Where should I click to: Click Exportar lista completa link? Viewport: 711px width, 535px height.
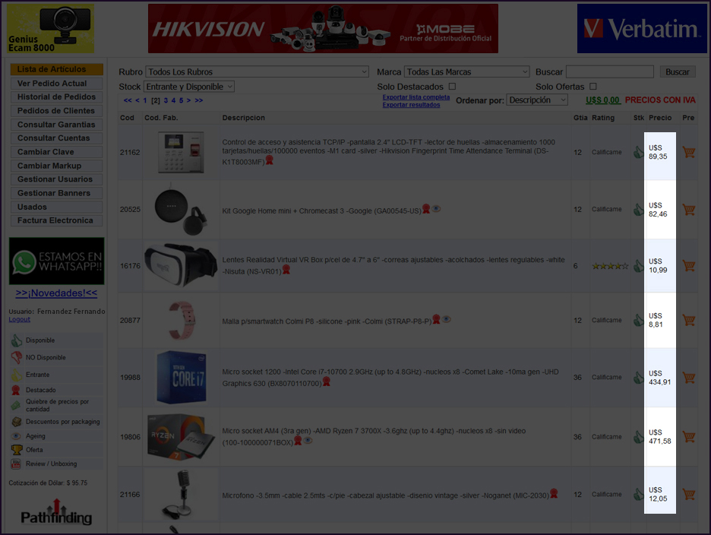tap(416, 97)
